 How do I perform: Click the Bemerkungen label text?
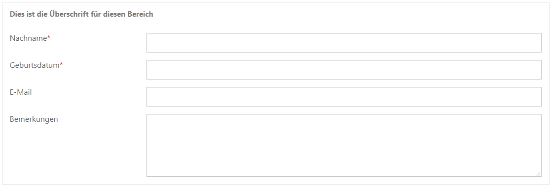tap(34, 119)
